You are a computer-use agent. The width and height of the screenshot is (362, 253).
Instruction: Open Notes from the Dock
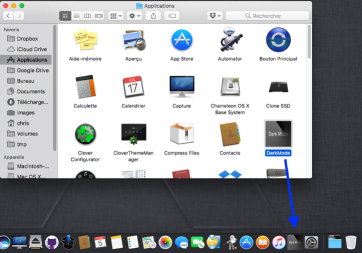click(x=117, y=243)
